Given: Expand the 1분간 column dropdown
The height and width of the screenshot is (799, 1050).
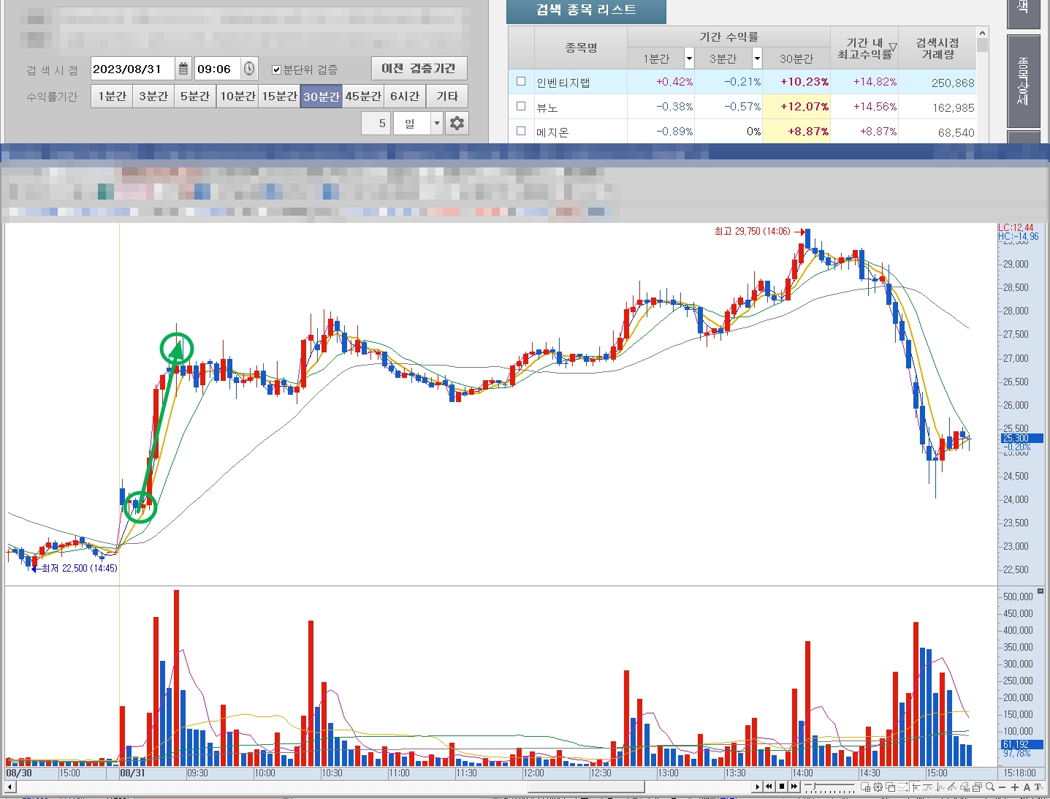Looking at the screenshot, I should click(688, 58).
